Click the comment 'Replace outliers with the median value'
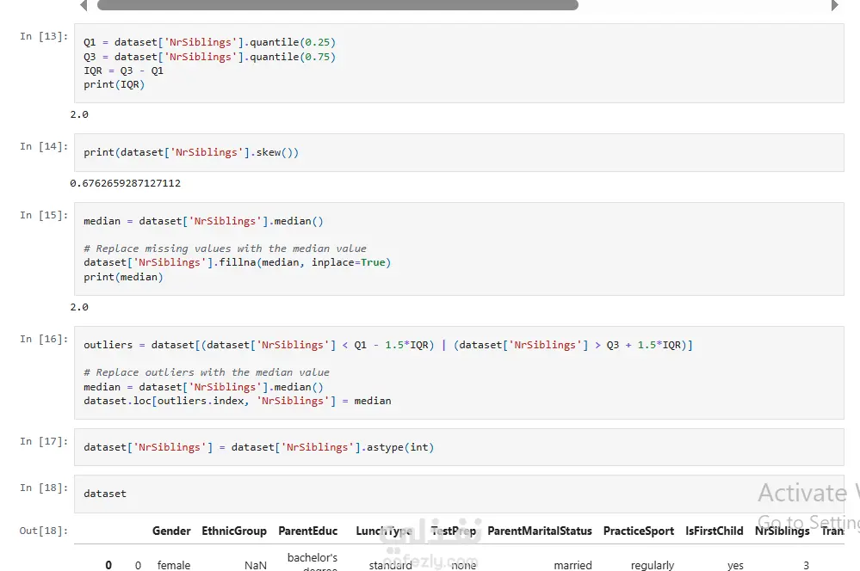 point(207,372)
